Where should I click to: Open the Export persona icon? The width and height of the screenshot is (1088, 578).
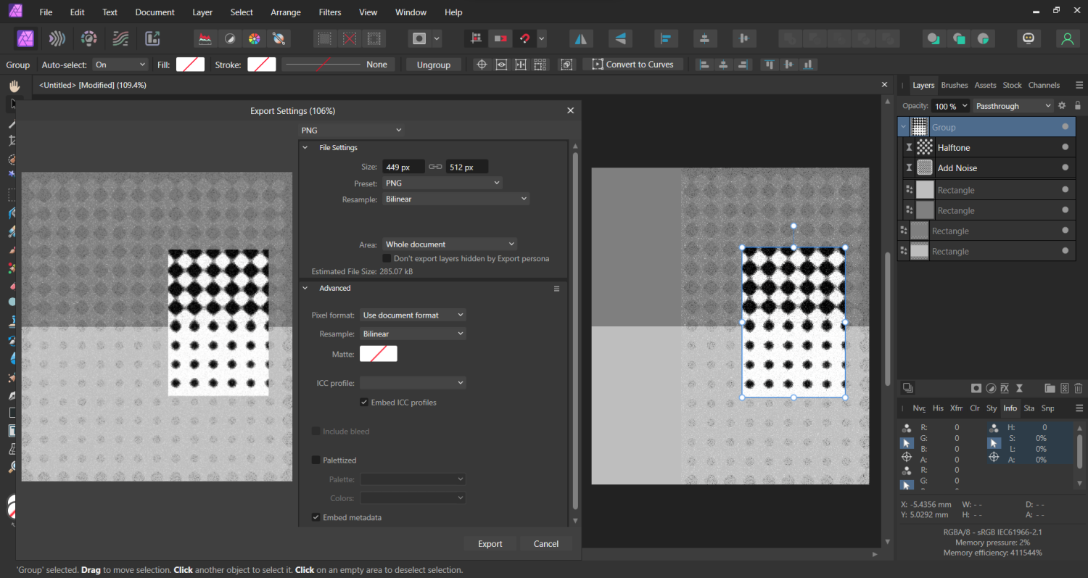point(152,38)
